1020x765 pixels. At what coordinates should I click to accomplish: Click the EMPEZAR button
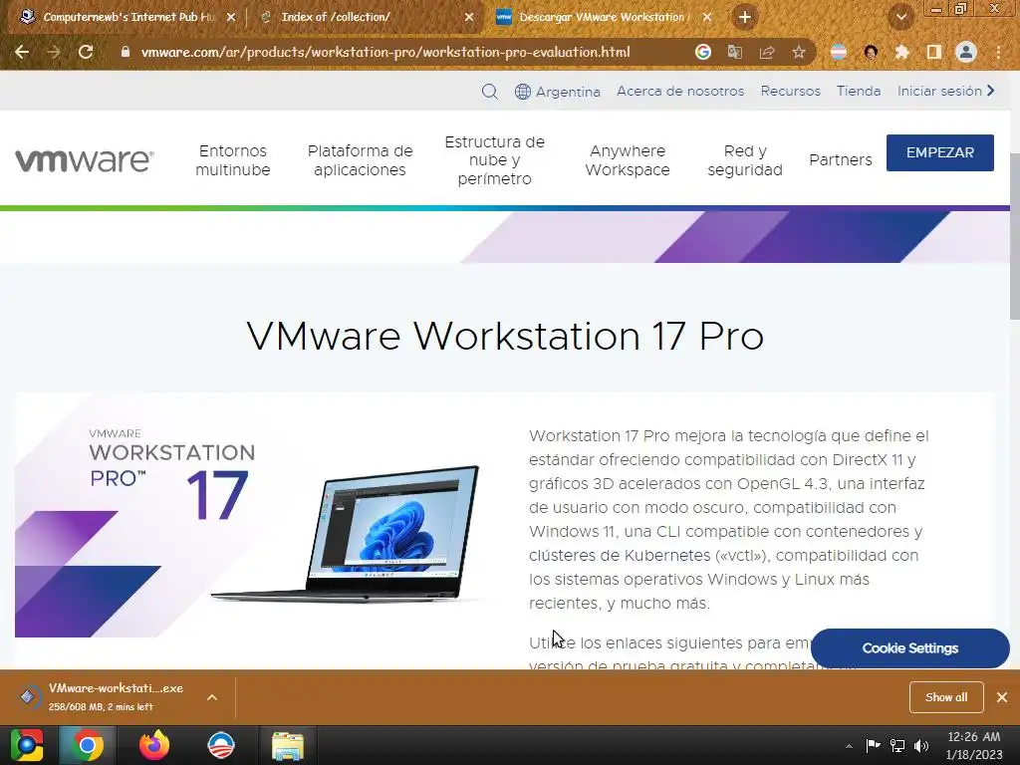[x=940, y=152]
